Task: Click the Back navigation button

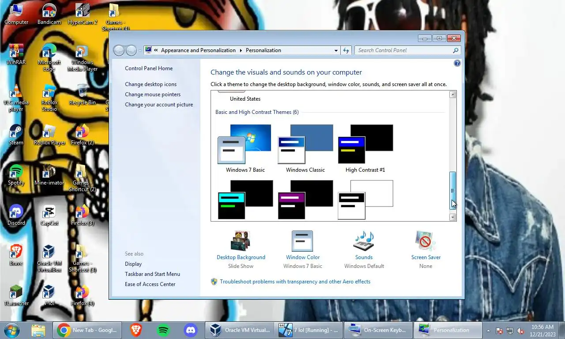Action: pyautogui.click(x=119, y=50)
